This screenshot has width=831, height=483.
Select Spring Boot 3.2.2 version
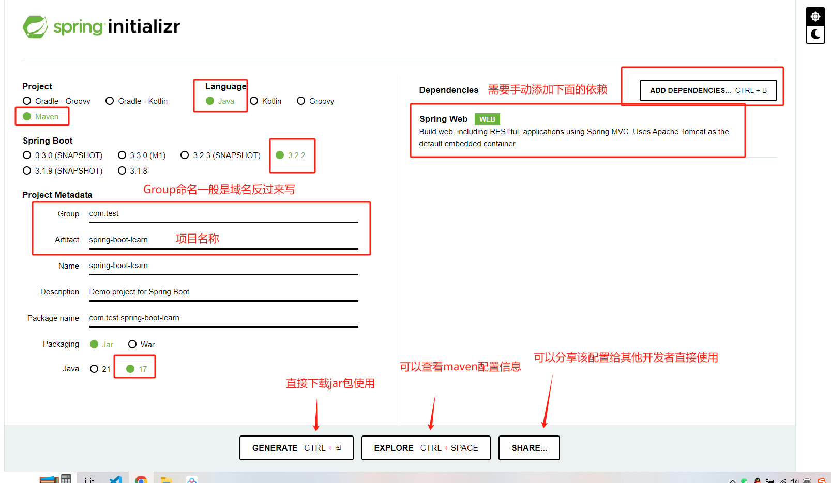291,155
